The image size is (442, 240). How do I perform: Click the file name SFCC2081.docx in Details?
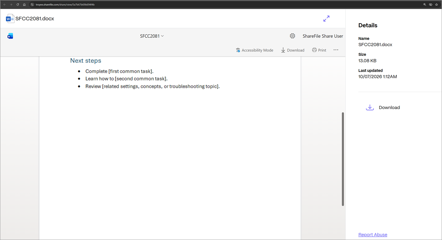(x=375, y=45)
